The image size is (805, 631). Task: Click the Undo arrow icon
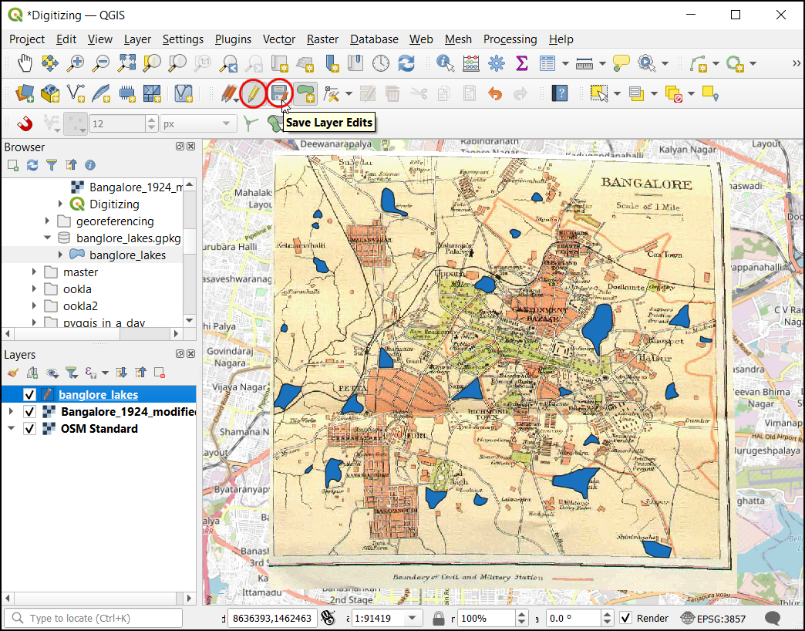pos(496,94)
